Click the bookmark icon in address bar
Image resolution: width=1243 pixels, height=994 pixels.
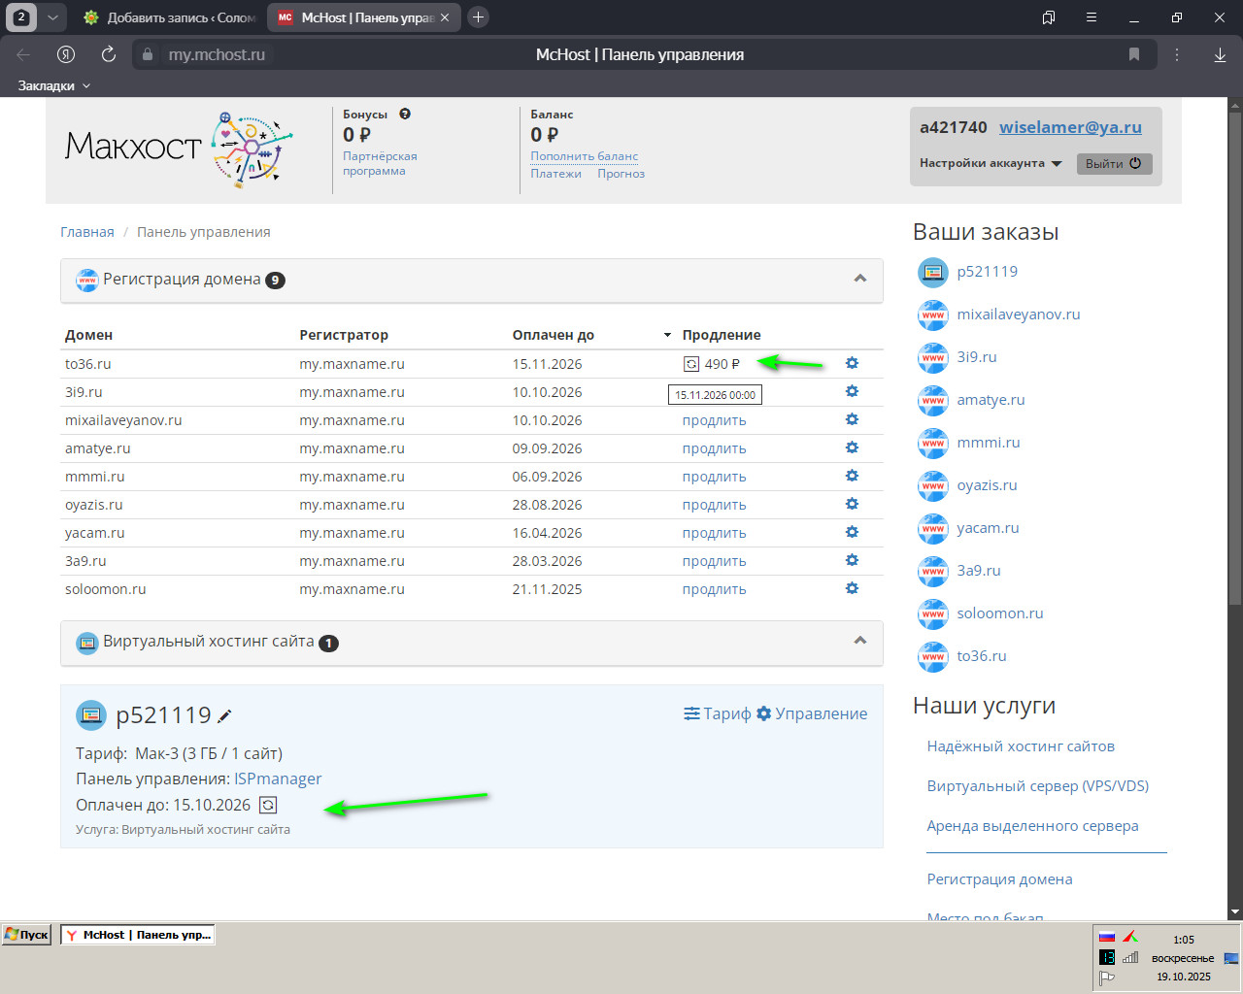pyautogui.click(x=1133, y=54)
